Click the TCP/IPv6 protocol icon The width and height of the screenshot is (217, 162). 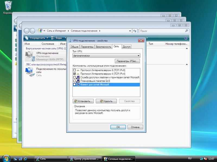tap(78, 70)
